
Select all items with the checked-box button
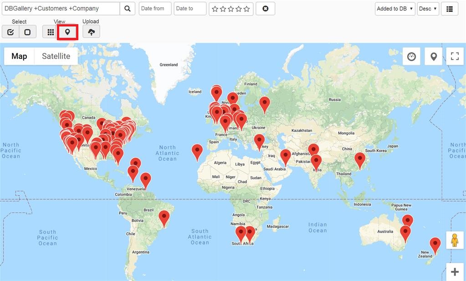[x=10, y=32]
